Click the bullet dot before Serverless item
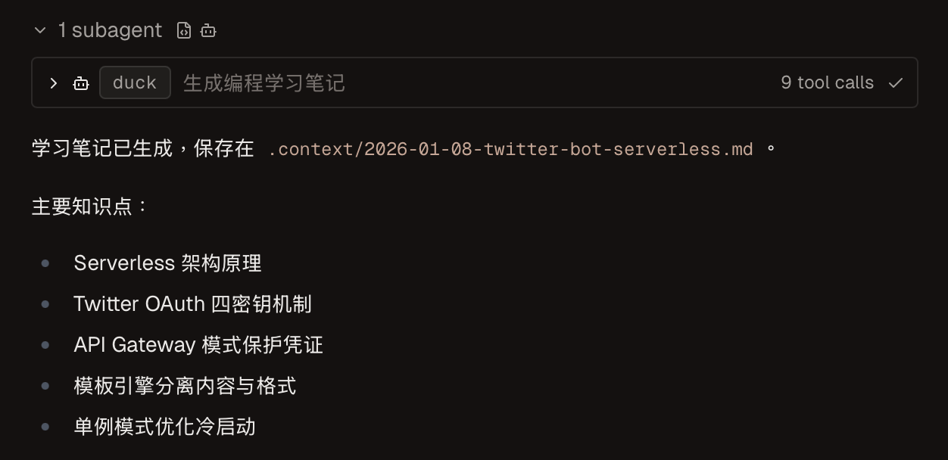Viewport: 948px width, 460px height. click(45, 263)
